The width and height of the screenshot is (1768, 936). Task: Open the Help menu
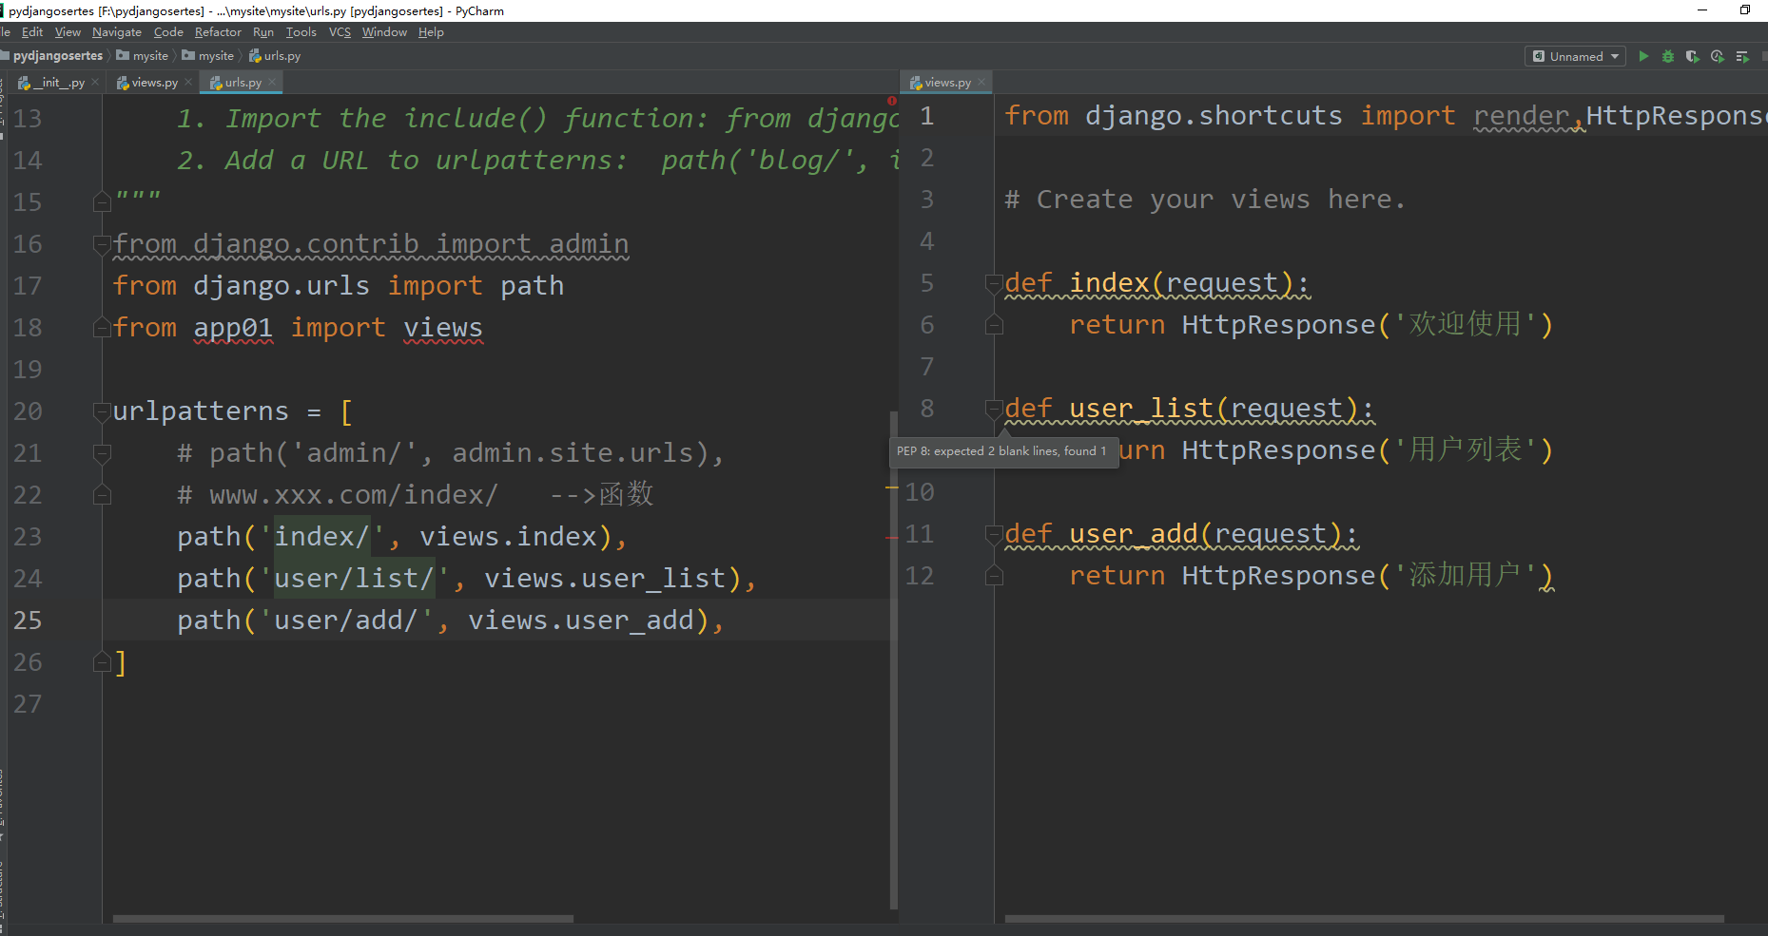coord(431,32)
